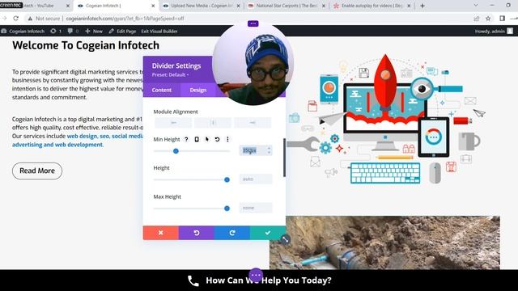Open Min Height three-dot options menu
This screenshot has width=518, height=291.
click(227, 139)
